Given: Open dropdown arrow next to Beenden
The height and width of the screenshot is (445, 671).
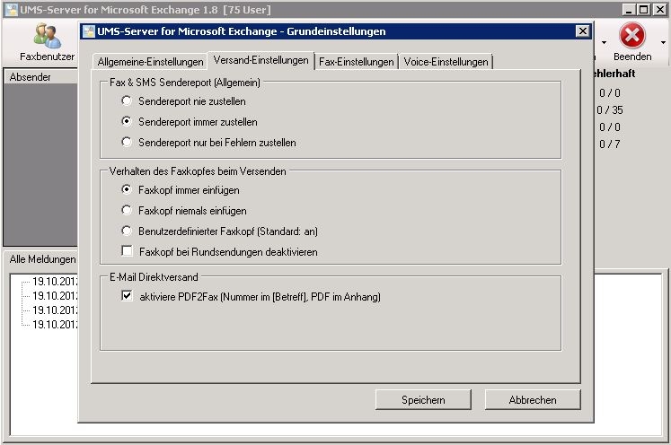Looking at the screenshot, I should click(x=663, y=42).
